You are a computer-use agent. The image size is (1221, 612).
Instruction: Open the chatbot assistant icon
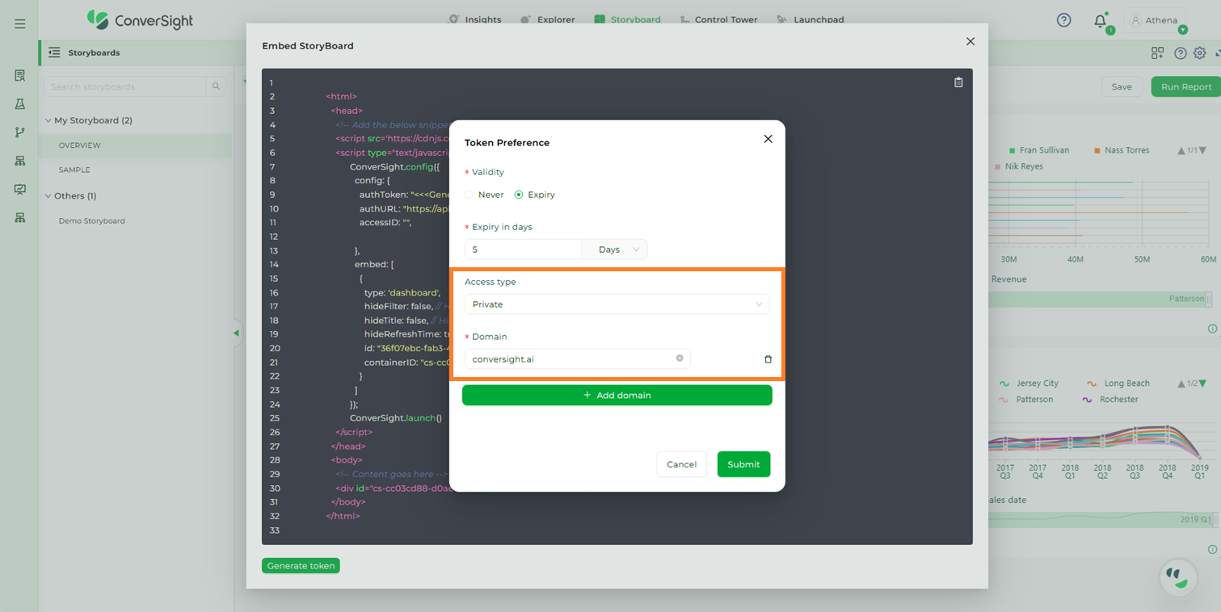point(1177,576)
